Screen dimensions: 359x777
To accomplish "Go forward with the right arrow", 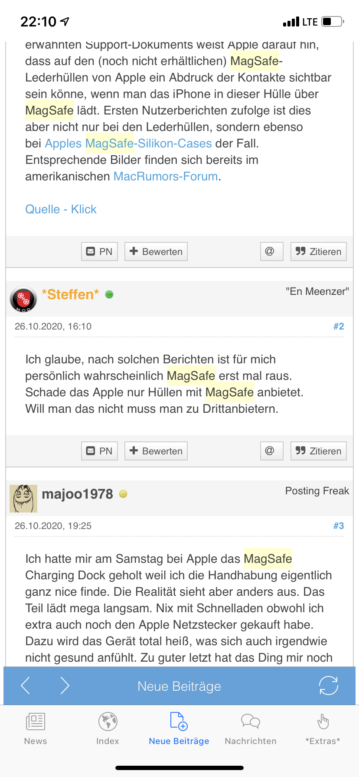I will pyautogui.click(x=65, y=686).
